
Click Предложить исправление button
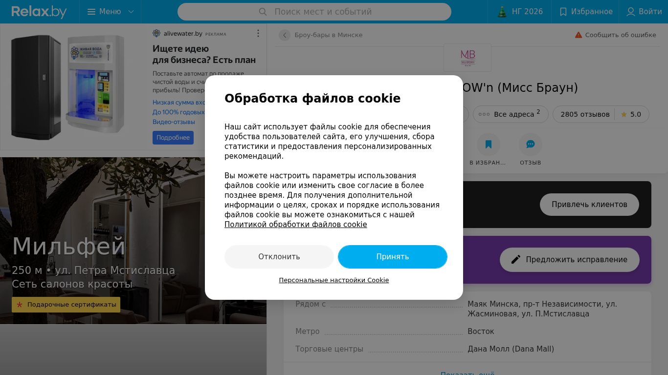coord(570,260)
